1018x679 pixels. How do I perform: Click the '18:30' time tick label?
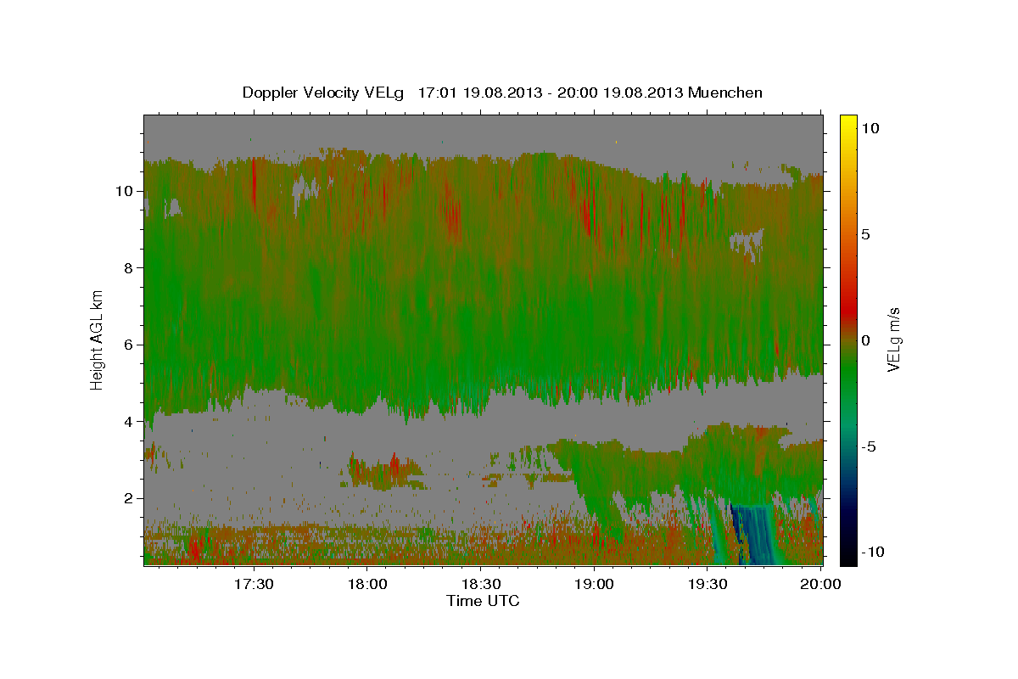[x=480, y=585]
